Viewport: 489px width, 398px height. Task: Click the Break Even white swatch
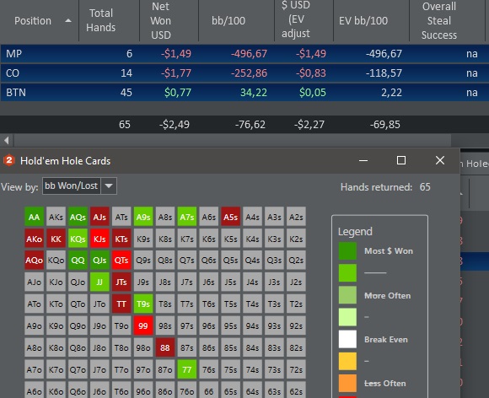tap(347, 339)
